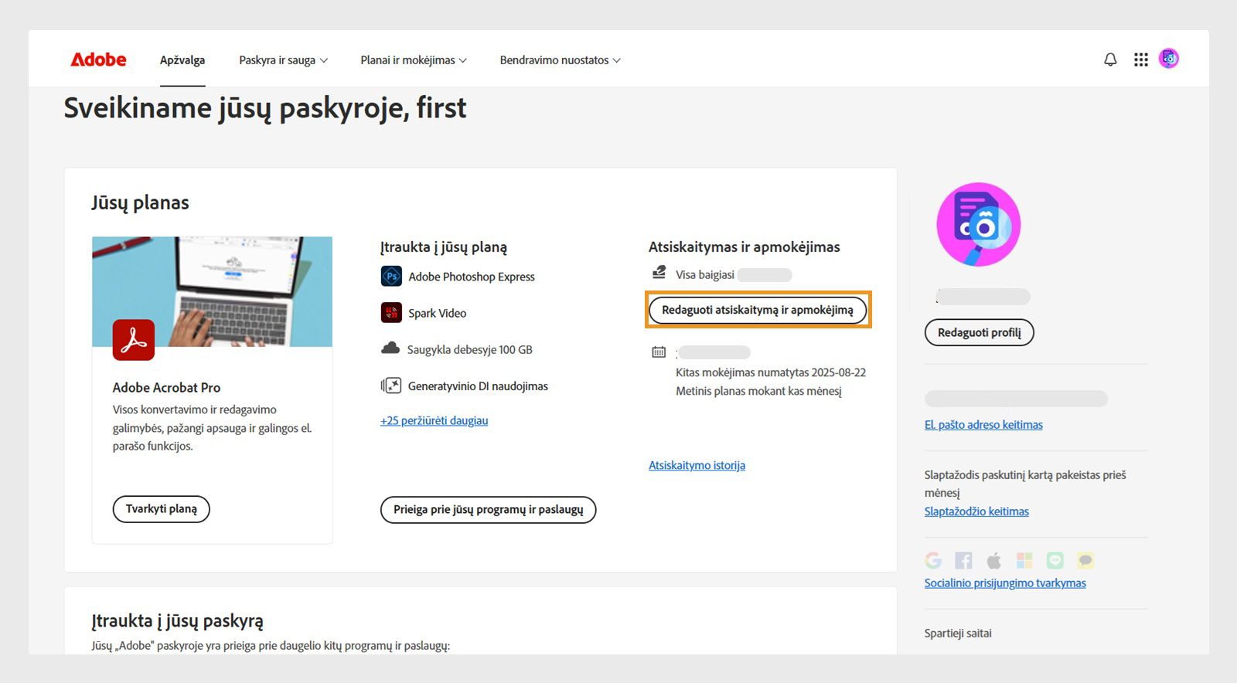The width and height of the screenshot is (1237, 683).
Task: Click the Adobe Acrobat Pro plan title
Action: (166, 388)
